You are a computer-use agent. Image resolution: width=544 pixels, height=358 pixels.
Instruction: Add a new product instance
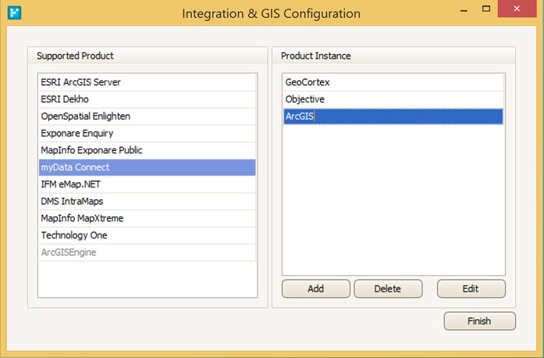[316, 289]
